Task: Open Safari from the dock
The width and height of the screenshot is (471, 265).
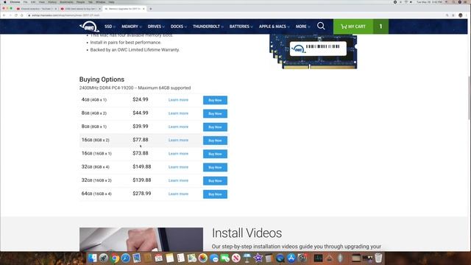Action: pos(126,258)
